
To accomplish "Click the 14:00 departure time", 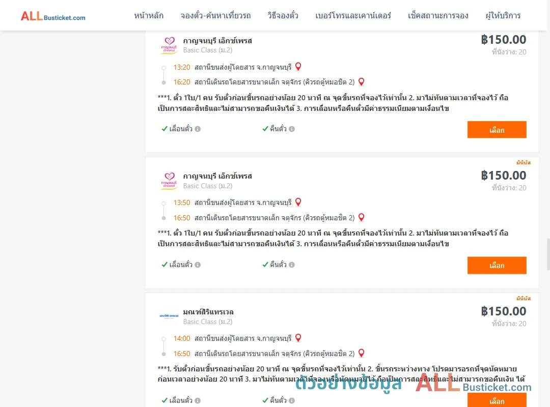I will pyautogui.click(x=182, y=338).
